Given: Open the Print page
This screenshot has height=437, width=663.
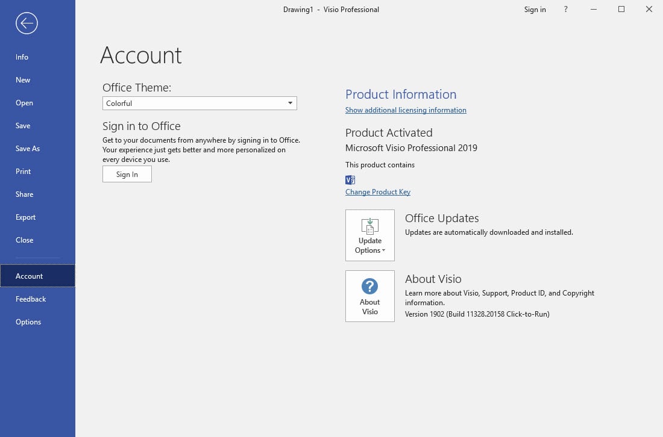Looking at the screenshot, I should click(x=37, y=171).
